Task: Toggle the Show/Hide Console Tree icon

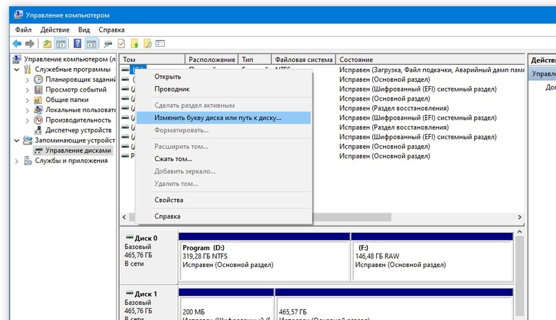Action: [x=61, y=43]
